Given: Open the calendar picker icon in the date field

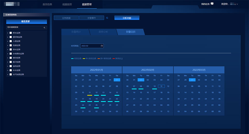Looking at the screenshot, I should 102,46.
